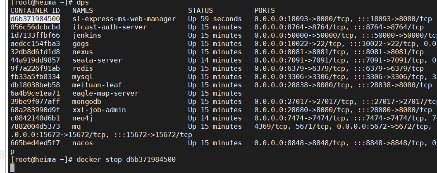Click the PORTS column header text
437x173 pixels.
click(265, 11)
